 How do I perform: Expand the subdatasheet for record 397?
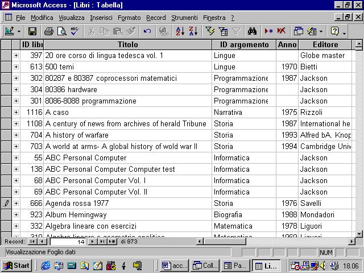point(16,55)
